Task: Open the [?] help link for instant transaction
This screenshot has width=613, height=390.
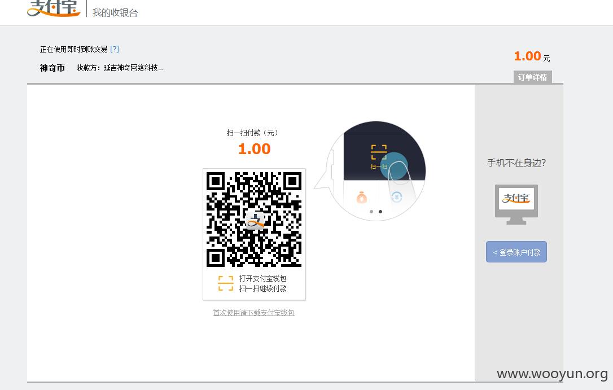Action: [x=115, y=49]
